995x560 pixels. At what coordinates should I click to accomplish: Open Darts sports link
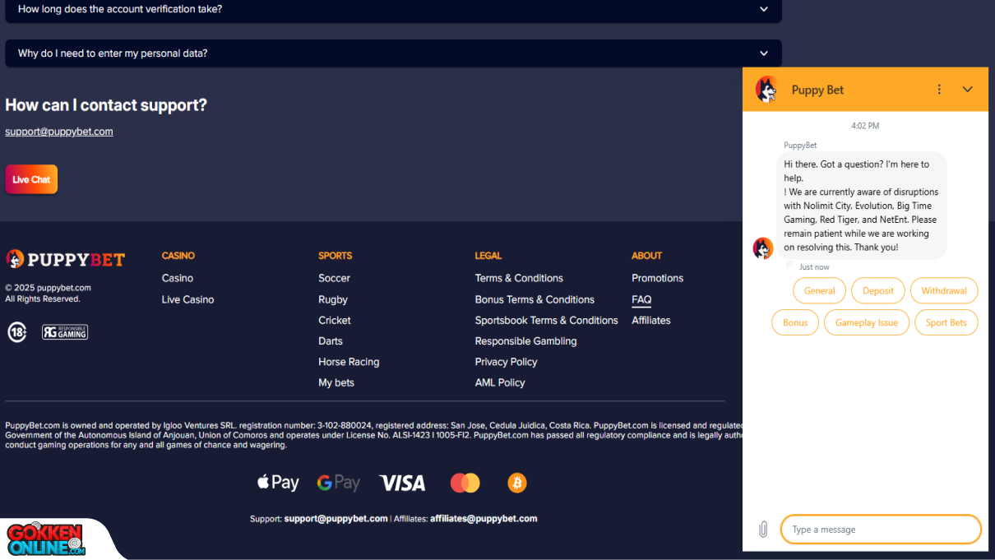tap(331, 340)
